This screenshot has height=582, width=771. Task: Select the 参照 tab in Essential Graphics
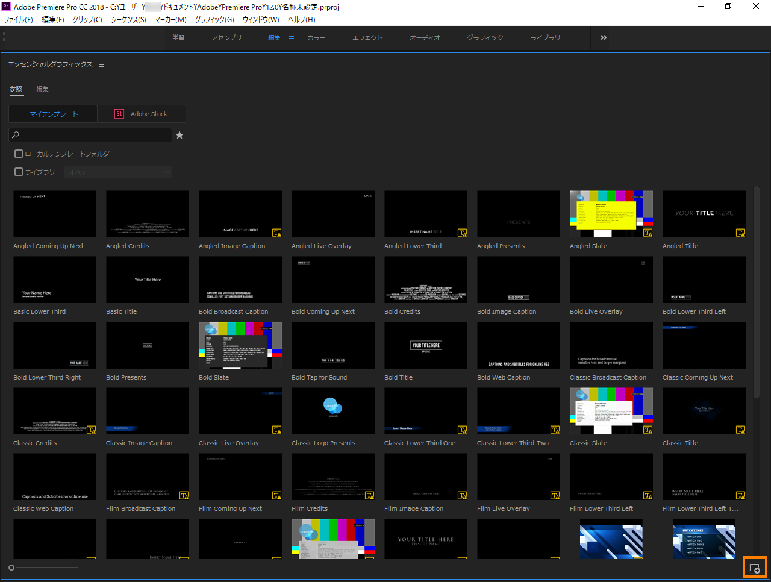(x=16, y=89)
